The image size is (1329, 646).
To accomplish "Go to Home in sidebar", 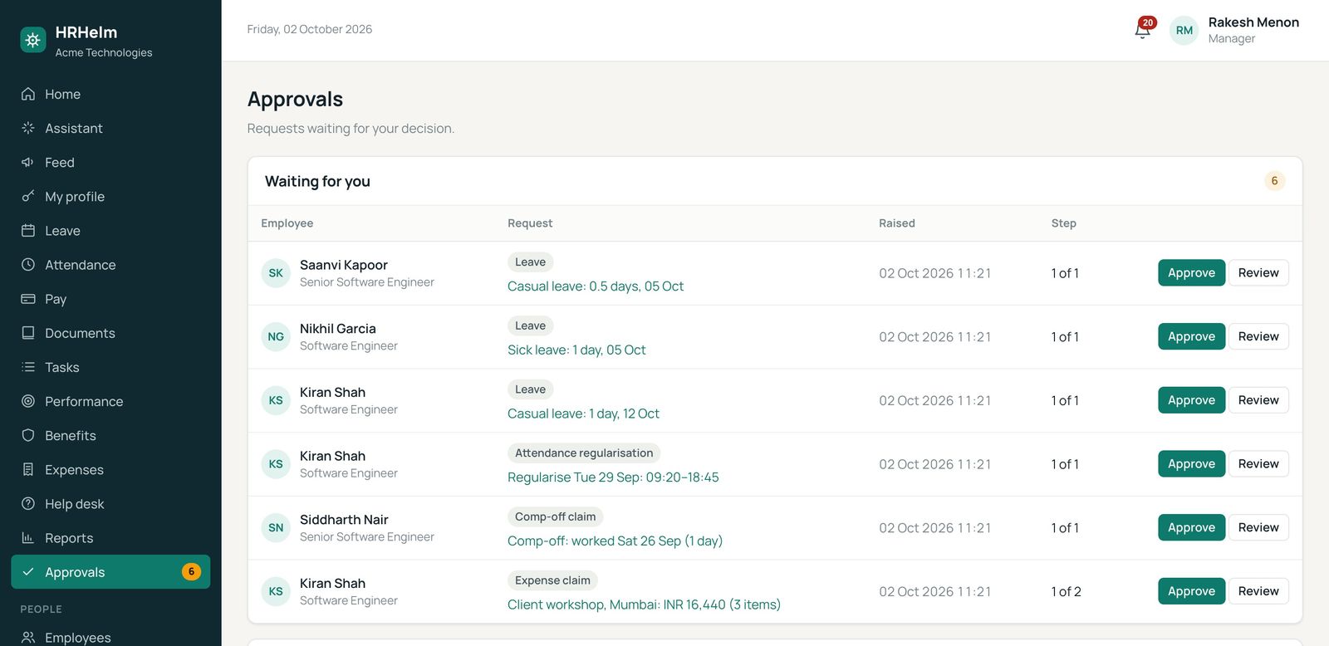I will (110, 94).
